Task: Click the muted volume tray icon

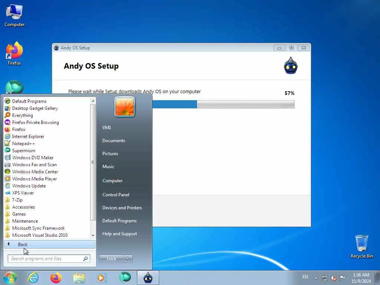Action: tap(334, 278)
